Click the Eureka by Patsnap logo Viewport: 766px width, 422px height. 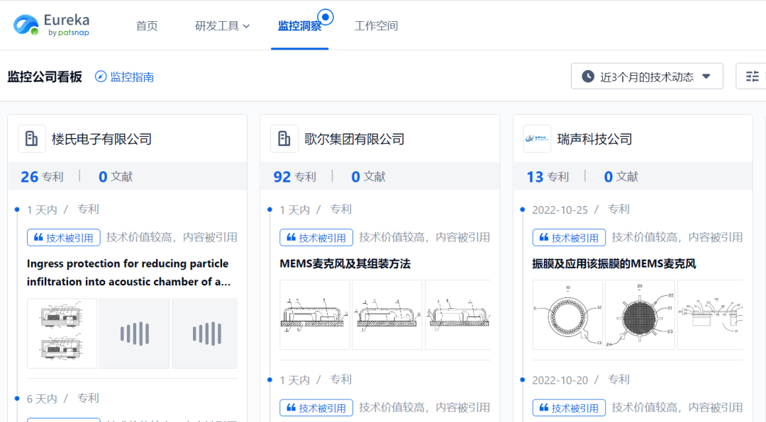[x=51, y=25]
